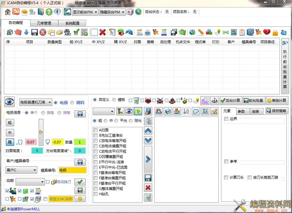Viewport: 292px width, 213px height.
Task: Click the globe download icon
Action: click(138, 12)
